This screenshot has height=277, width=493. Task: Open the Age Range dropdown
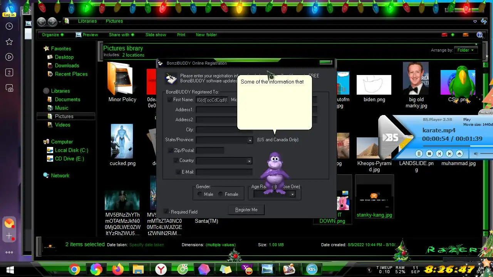tap(292, 195)
